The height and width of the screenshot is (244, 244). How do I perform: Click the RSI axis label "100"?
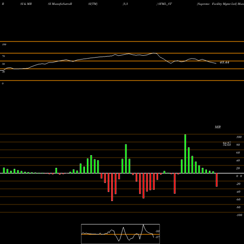(4, 44)
